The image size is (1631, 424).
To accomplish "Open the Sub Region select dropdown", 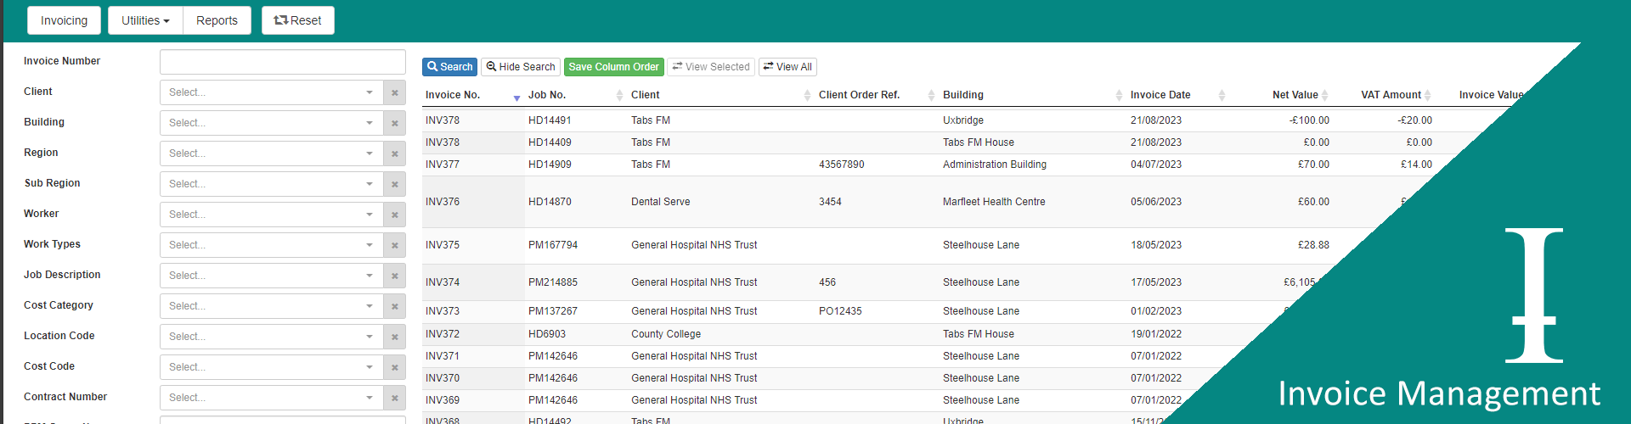I will pyautogui.click(x=272, y=184).
